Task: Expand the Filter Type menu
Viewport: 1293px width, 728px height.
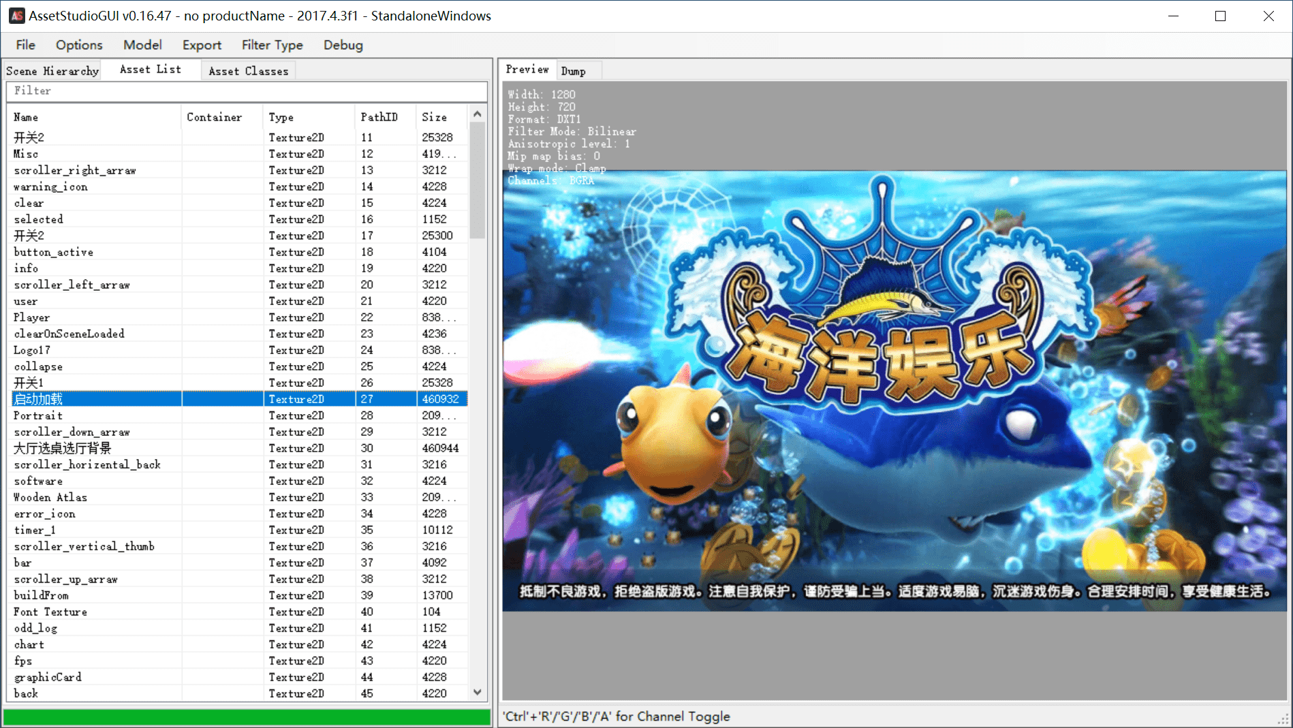Action: (272, 45)
